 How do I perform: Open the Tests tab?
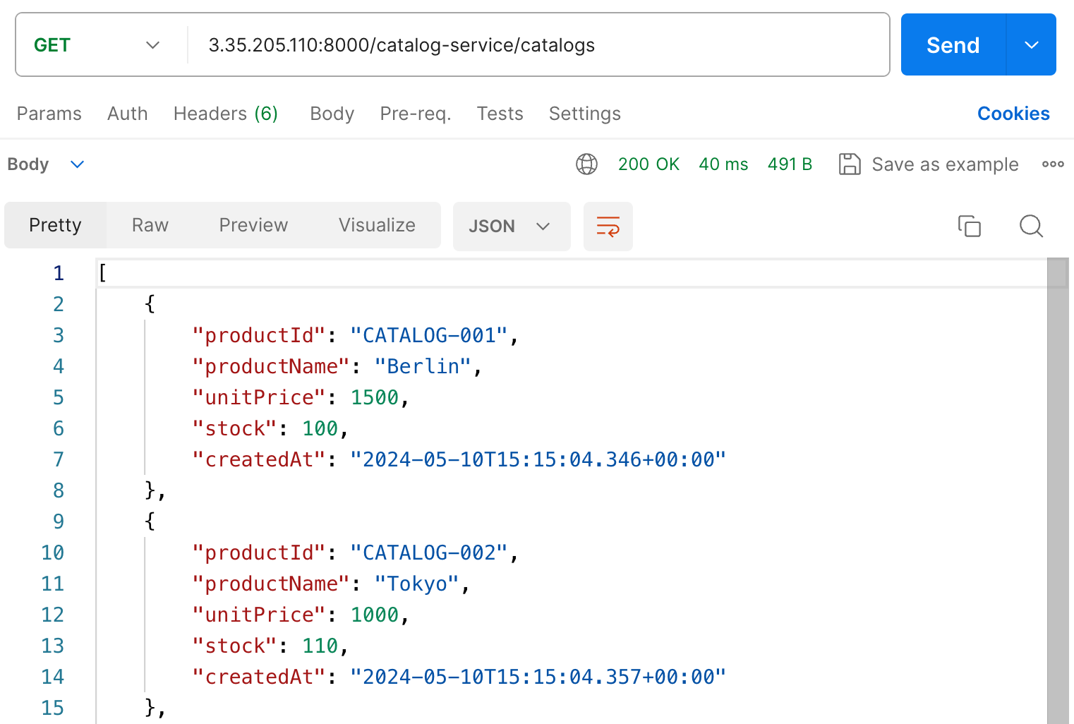coord(500,114)
